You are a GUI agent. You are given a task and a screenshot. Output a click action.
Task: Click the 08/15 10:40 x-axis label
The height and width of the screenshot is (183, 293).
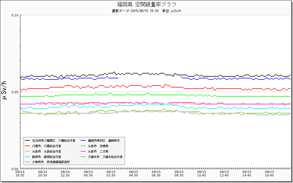tap(202, 174)
